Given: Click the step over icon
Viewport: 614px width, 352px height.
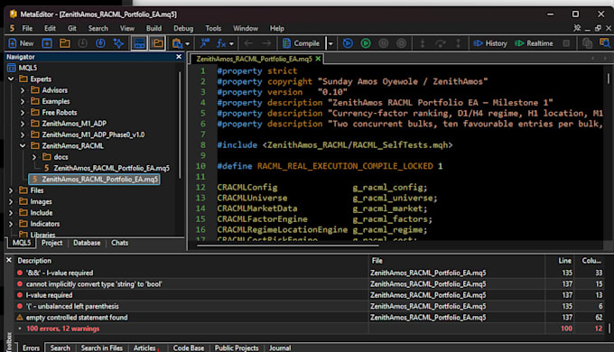Looking at the screenshot, I should pyautogui.click(x=440, y=43).
